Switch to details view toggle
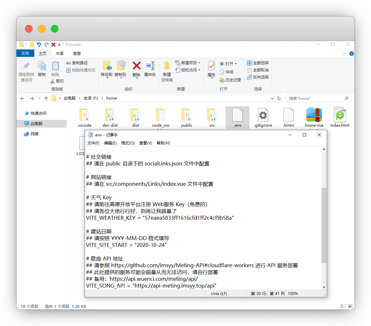This screenshot has height=326, width=371. coord(343,306)
